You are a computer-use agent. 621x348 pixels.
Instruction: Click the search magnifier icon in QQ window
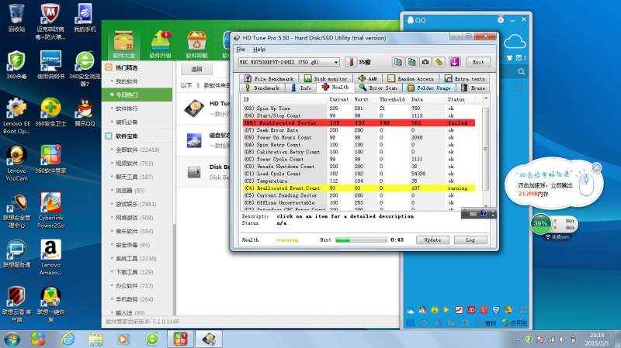(x=522, y=72)
